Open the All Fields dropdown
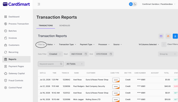The width and height of the screenshot is (178, 102). click(75, 64)
